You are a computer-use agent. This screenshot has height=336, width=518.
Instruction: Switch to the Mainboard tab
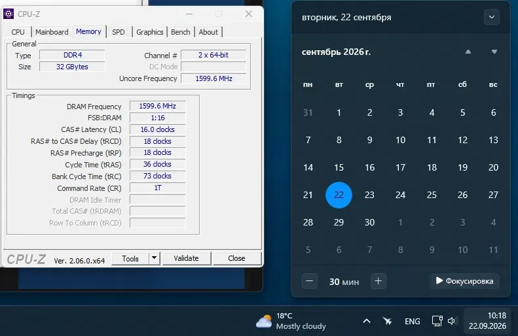click(52, 32)
